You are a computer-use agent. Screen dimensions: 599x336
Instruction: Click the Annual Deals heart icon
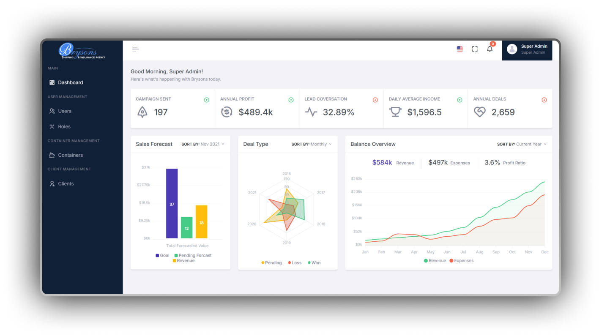click(x=479, y=112)
